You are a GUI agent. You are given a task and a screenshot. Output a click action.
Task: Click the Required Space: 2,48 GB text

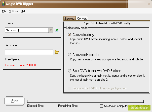click(21, 65)
